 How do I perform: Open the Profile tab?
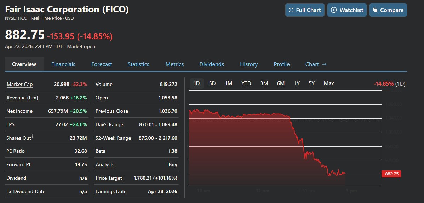point(281,64)
